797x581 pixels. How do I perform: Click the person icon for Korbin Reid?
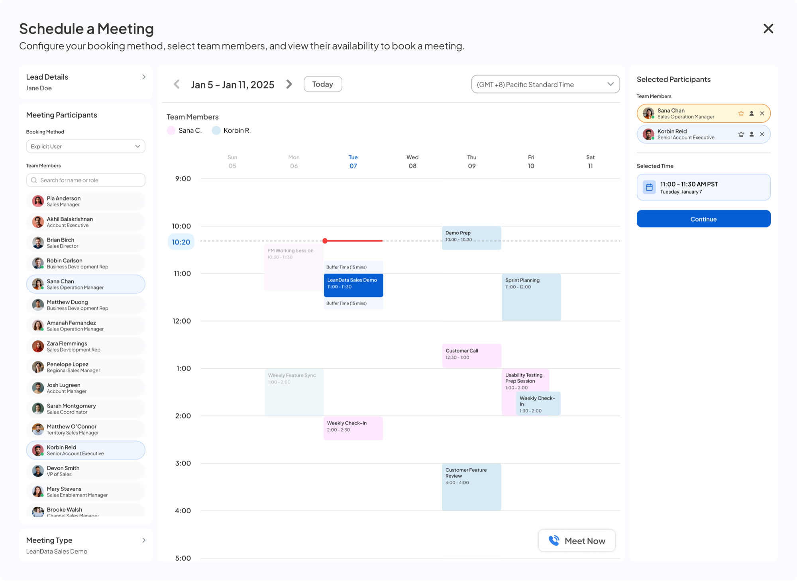point(752,134)
